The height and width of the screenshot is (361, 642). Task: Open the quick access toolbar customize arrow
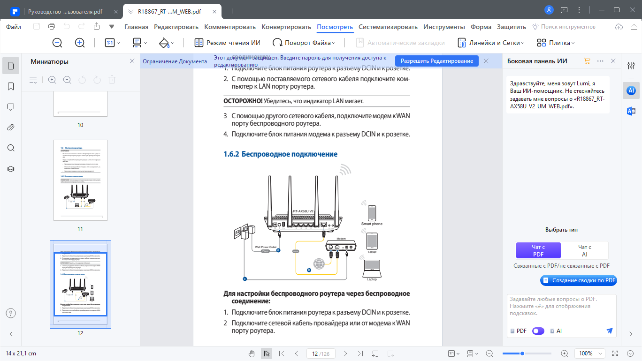click(x=112, y=27)
